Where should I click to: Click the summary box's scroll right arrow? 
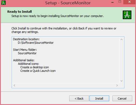(x=117, y=85)
